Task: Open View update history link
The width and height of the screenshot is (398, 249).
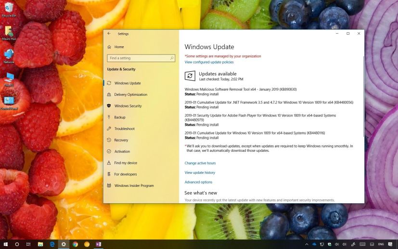Action: pos(200,172)
